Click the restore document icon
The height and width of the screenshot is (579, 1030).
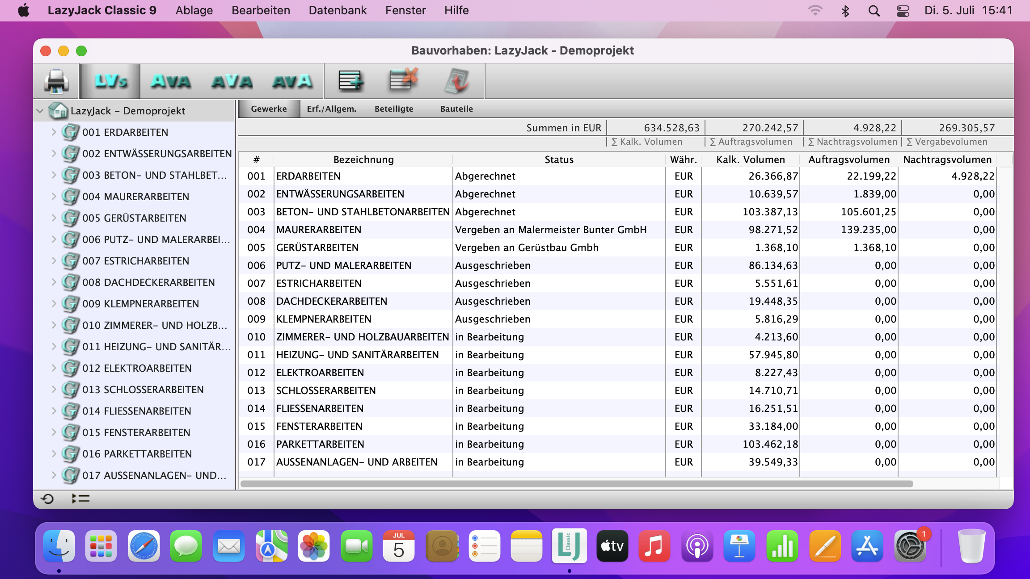point(457,81)
